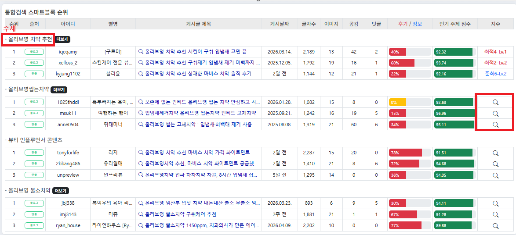Click the 순위 column header

[14, 24]
